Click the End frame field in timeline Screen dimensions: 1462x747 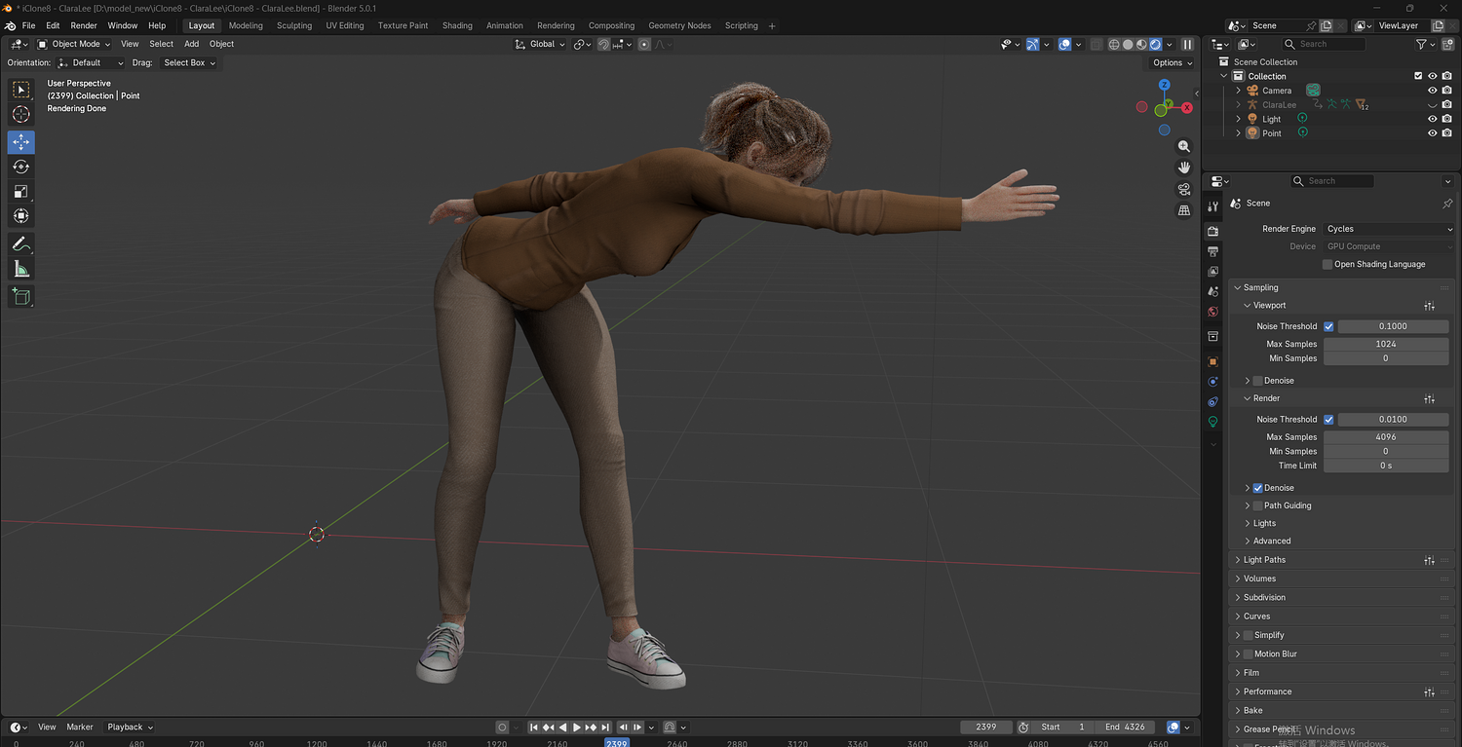(1126, 728)
